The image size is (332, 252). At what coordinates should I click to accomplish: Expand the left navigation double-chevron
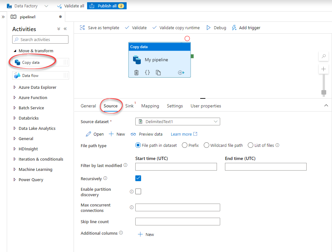[3, 17]
